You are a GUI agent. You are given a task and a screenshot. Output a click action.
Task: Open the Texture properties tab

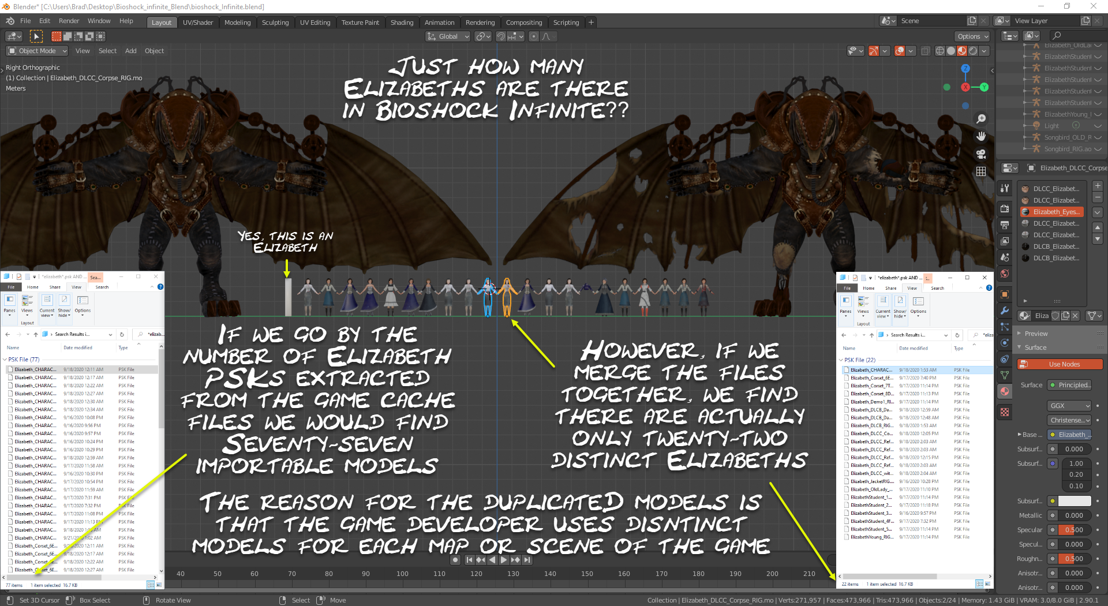(1005, 412)
